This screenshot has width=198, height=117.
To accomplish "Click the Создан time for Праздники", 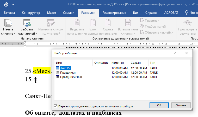I will (139, 73).
